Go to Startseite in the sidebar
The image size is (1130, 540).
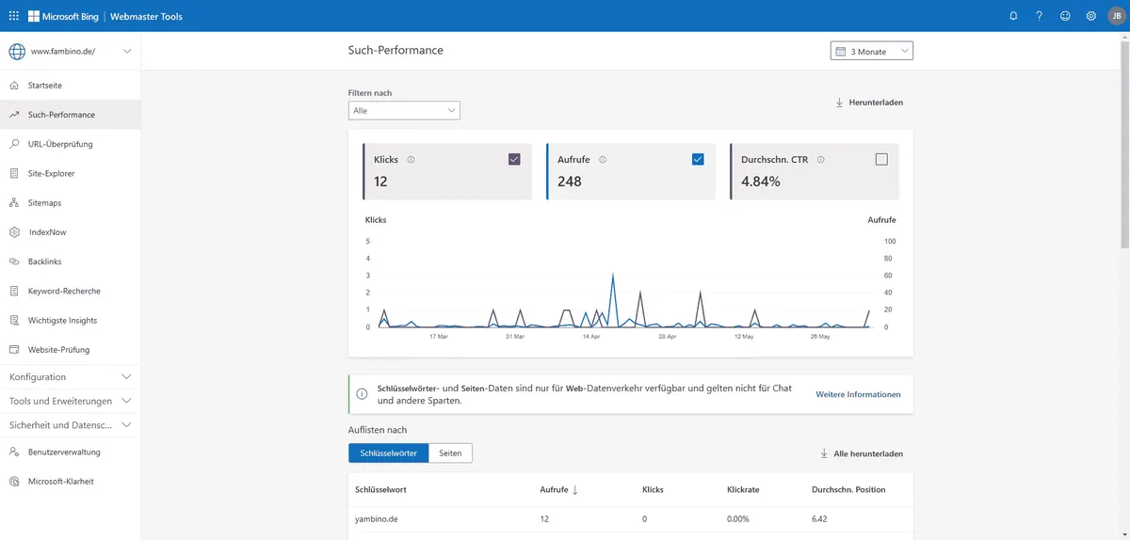point(70,85)
